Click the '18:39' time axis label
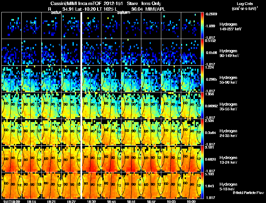The height and width of the screenshot is (203, 266). (x=91, y=201)
